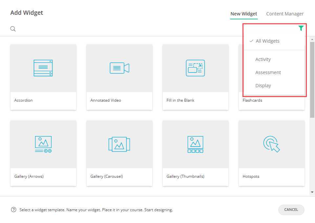Pick the Fill in the Blank icon
Viewport: 315px width, 223px height.
(x=195, y=68)
